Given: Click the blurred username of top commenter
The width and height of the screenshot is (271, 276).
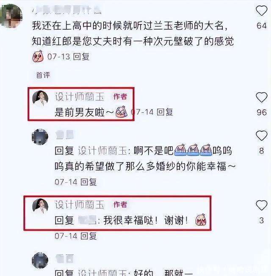Looking at the screenshot, I should coord(67,9).
